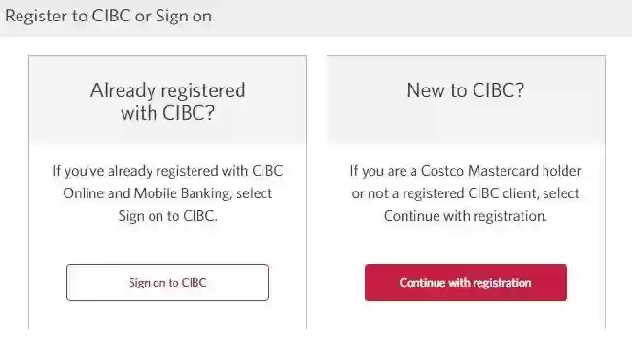This screenshot has width=632, height=350.
Task: Click Continue with registration. sentence in right paragraph
Action: 466,216
